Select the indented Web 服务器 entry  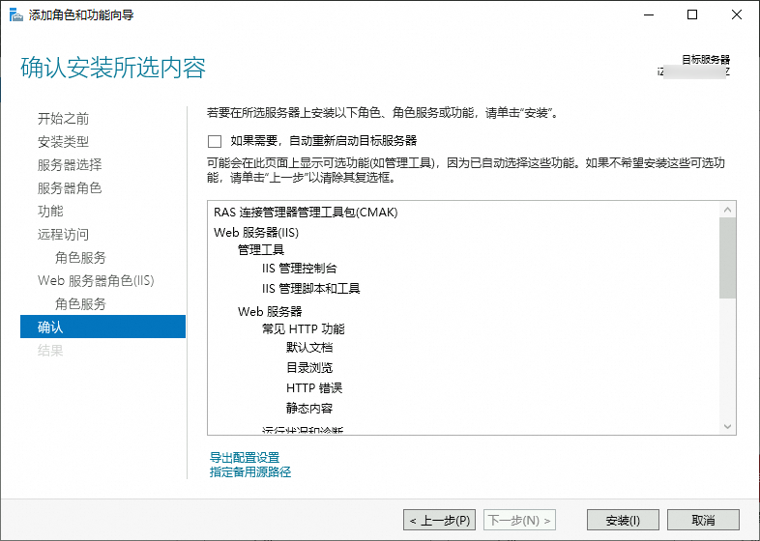tap(270, 311)
